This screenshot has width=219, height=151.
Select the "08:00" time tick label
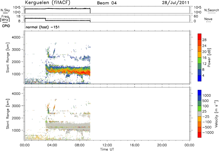[80, 145]
